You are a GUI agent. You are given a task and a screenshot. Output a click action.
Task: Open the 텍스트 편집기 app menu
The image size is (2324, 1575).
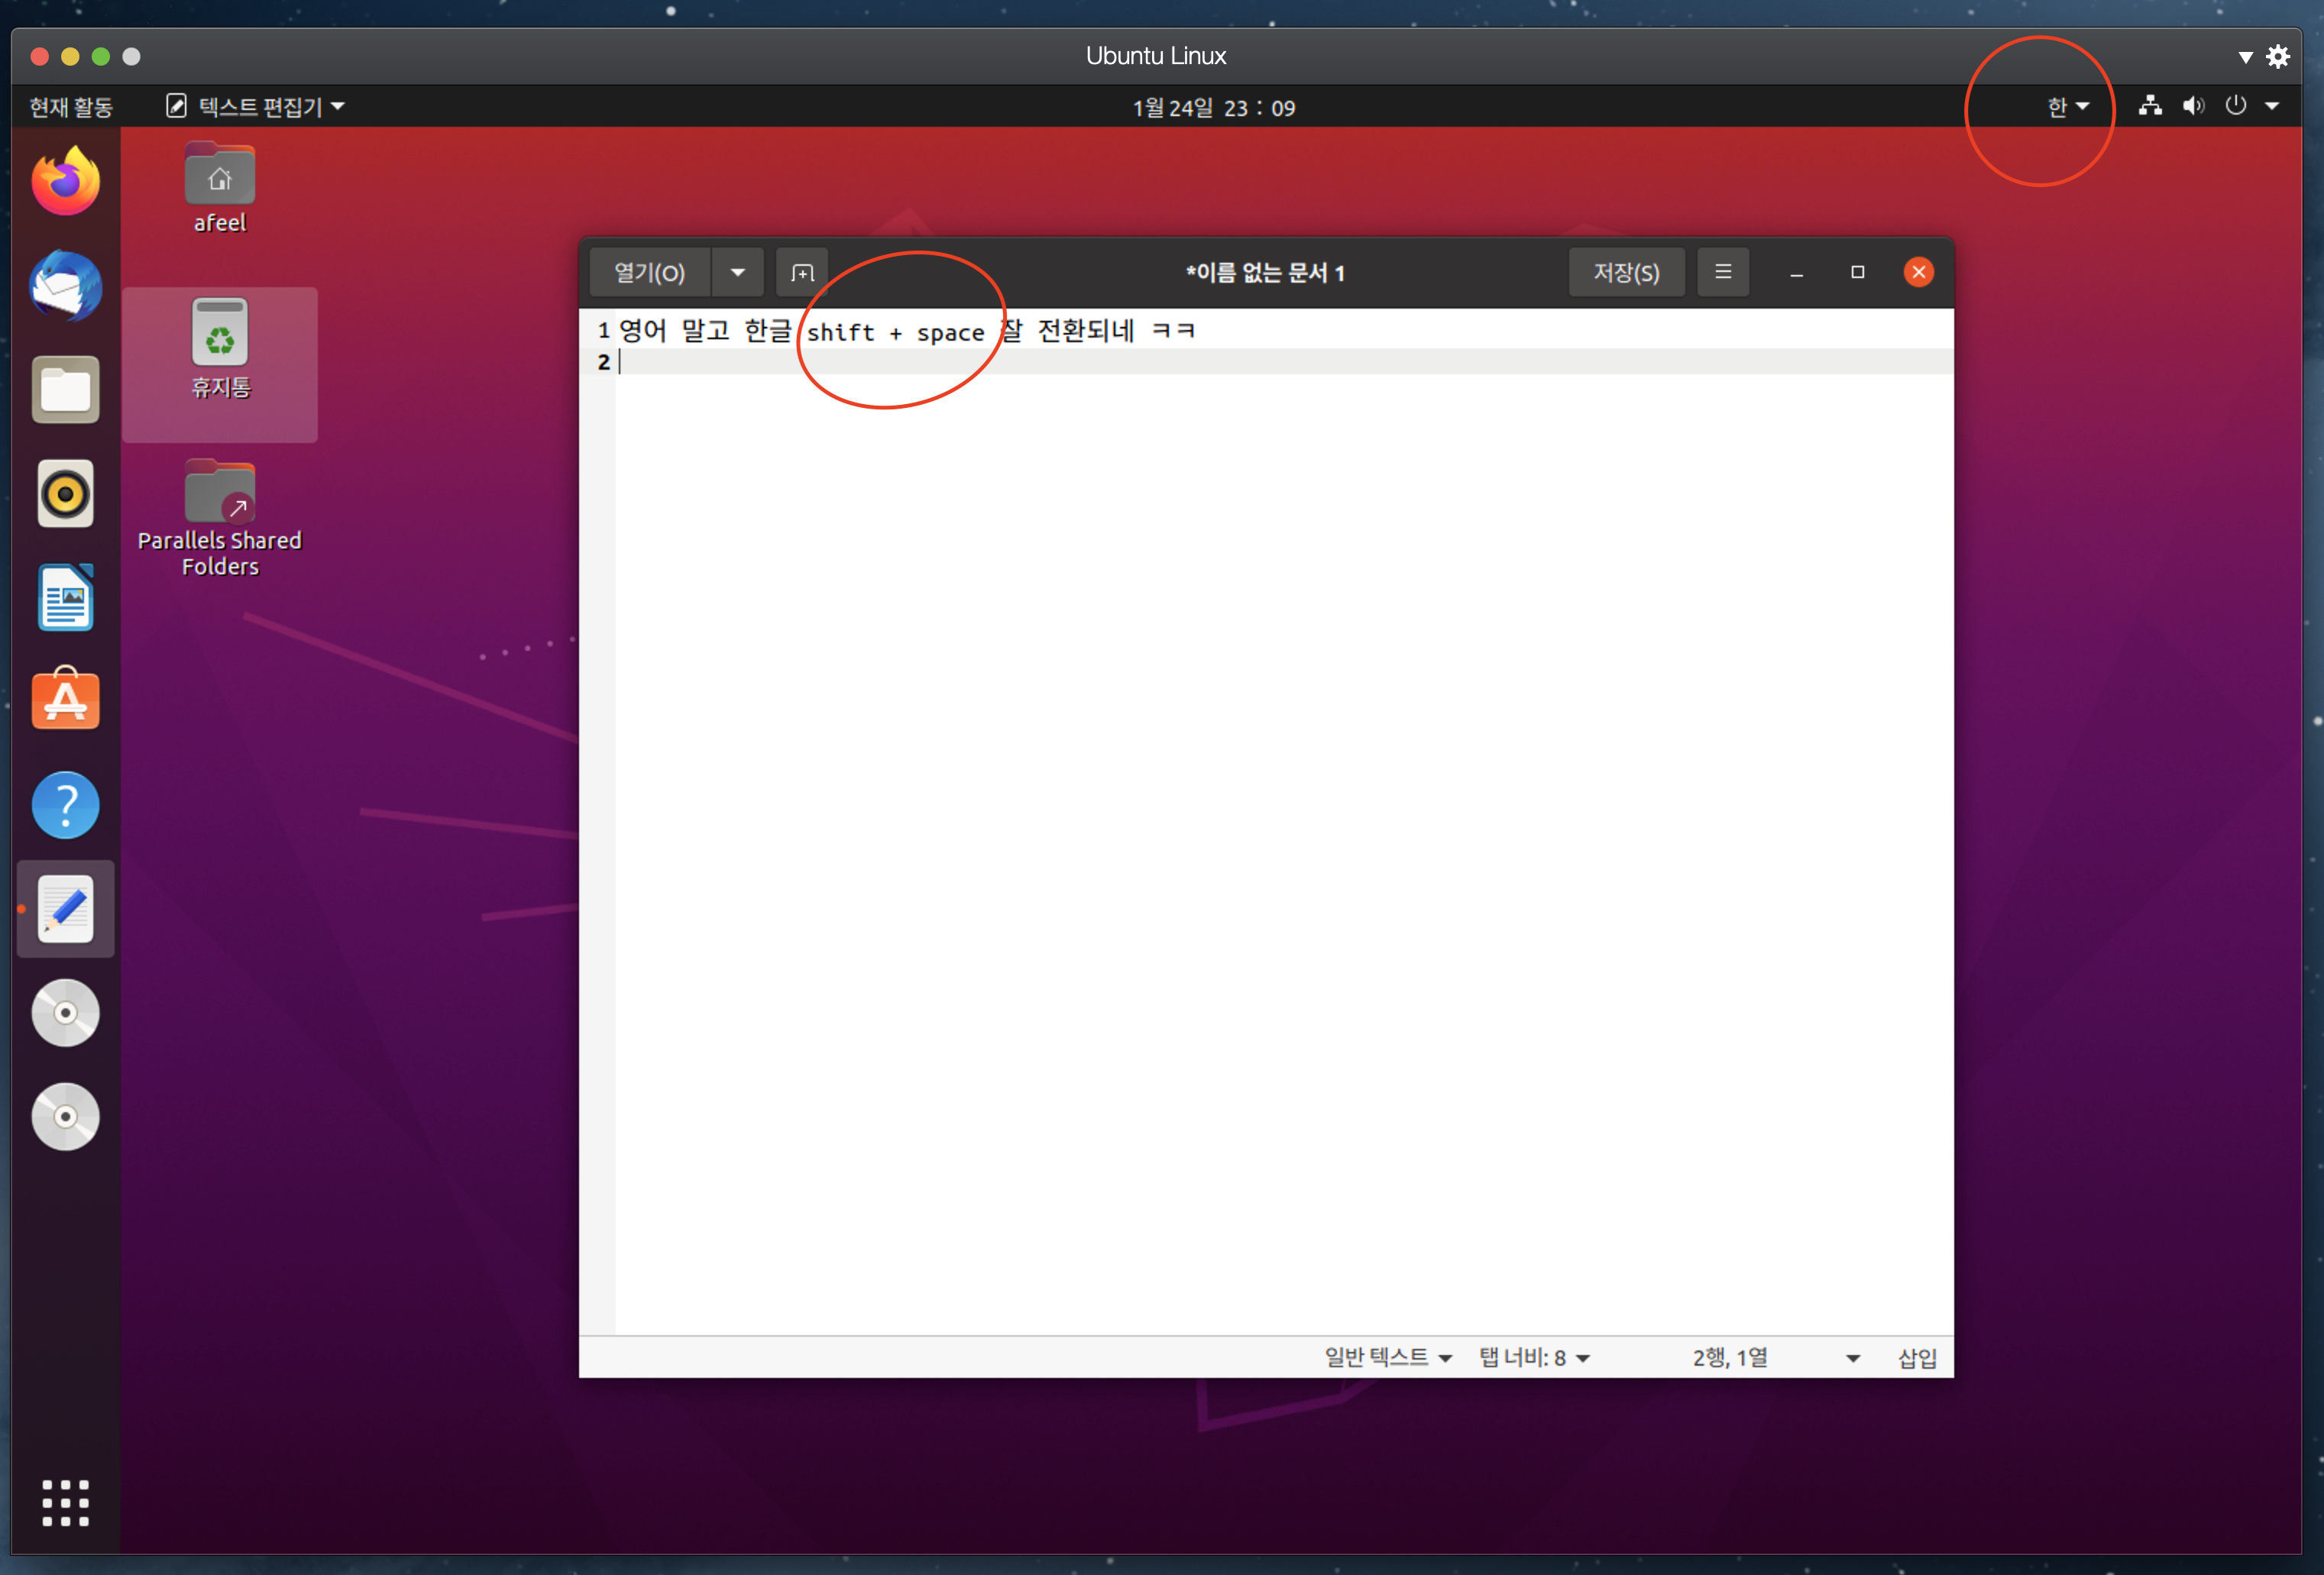pyautogui.click(x=256, y=107)
